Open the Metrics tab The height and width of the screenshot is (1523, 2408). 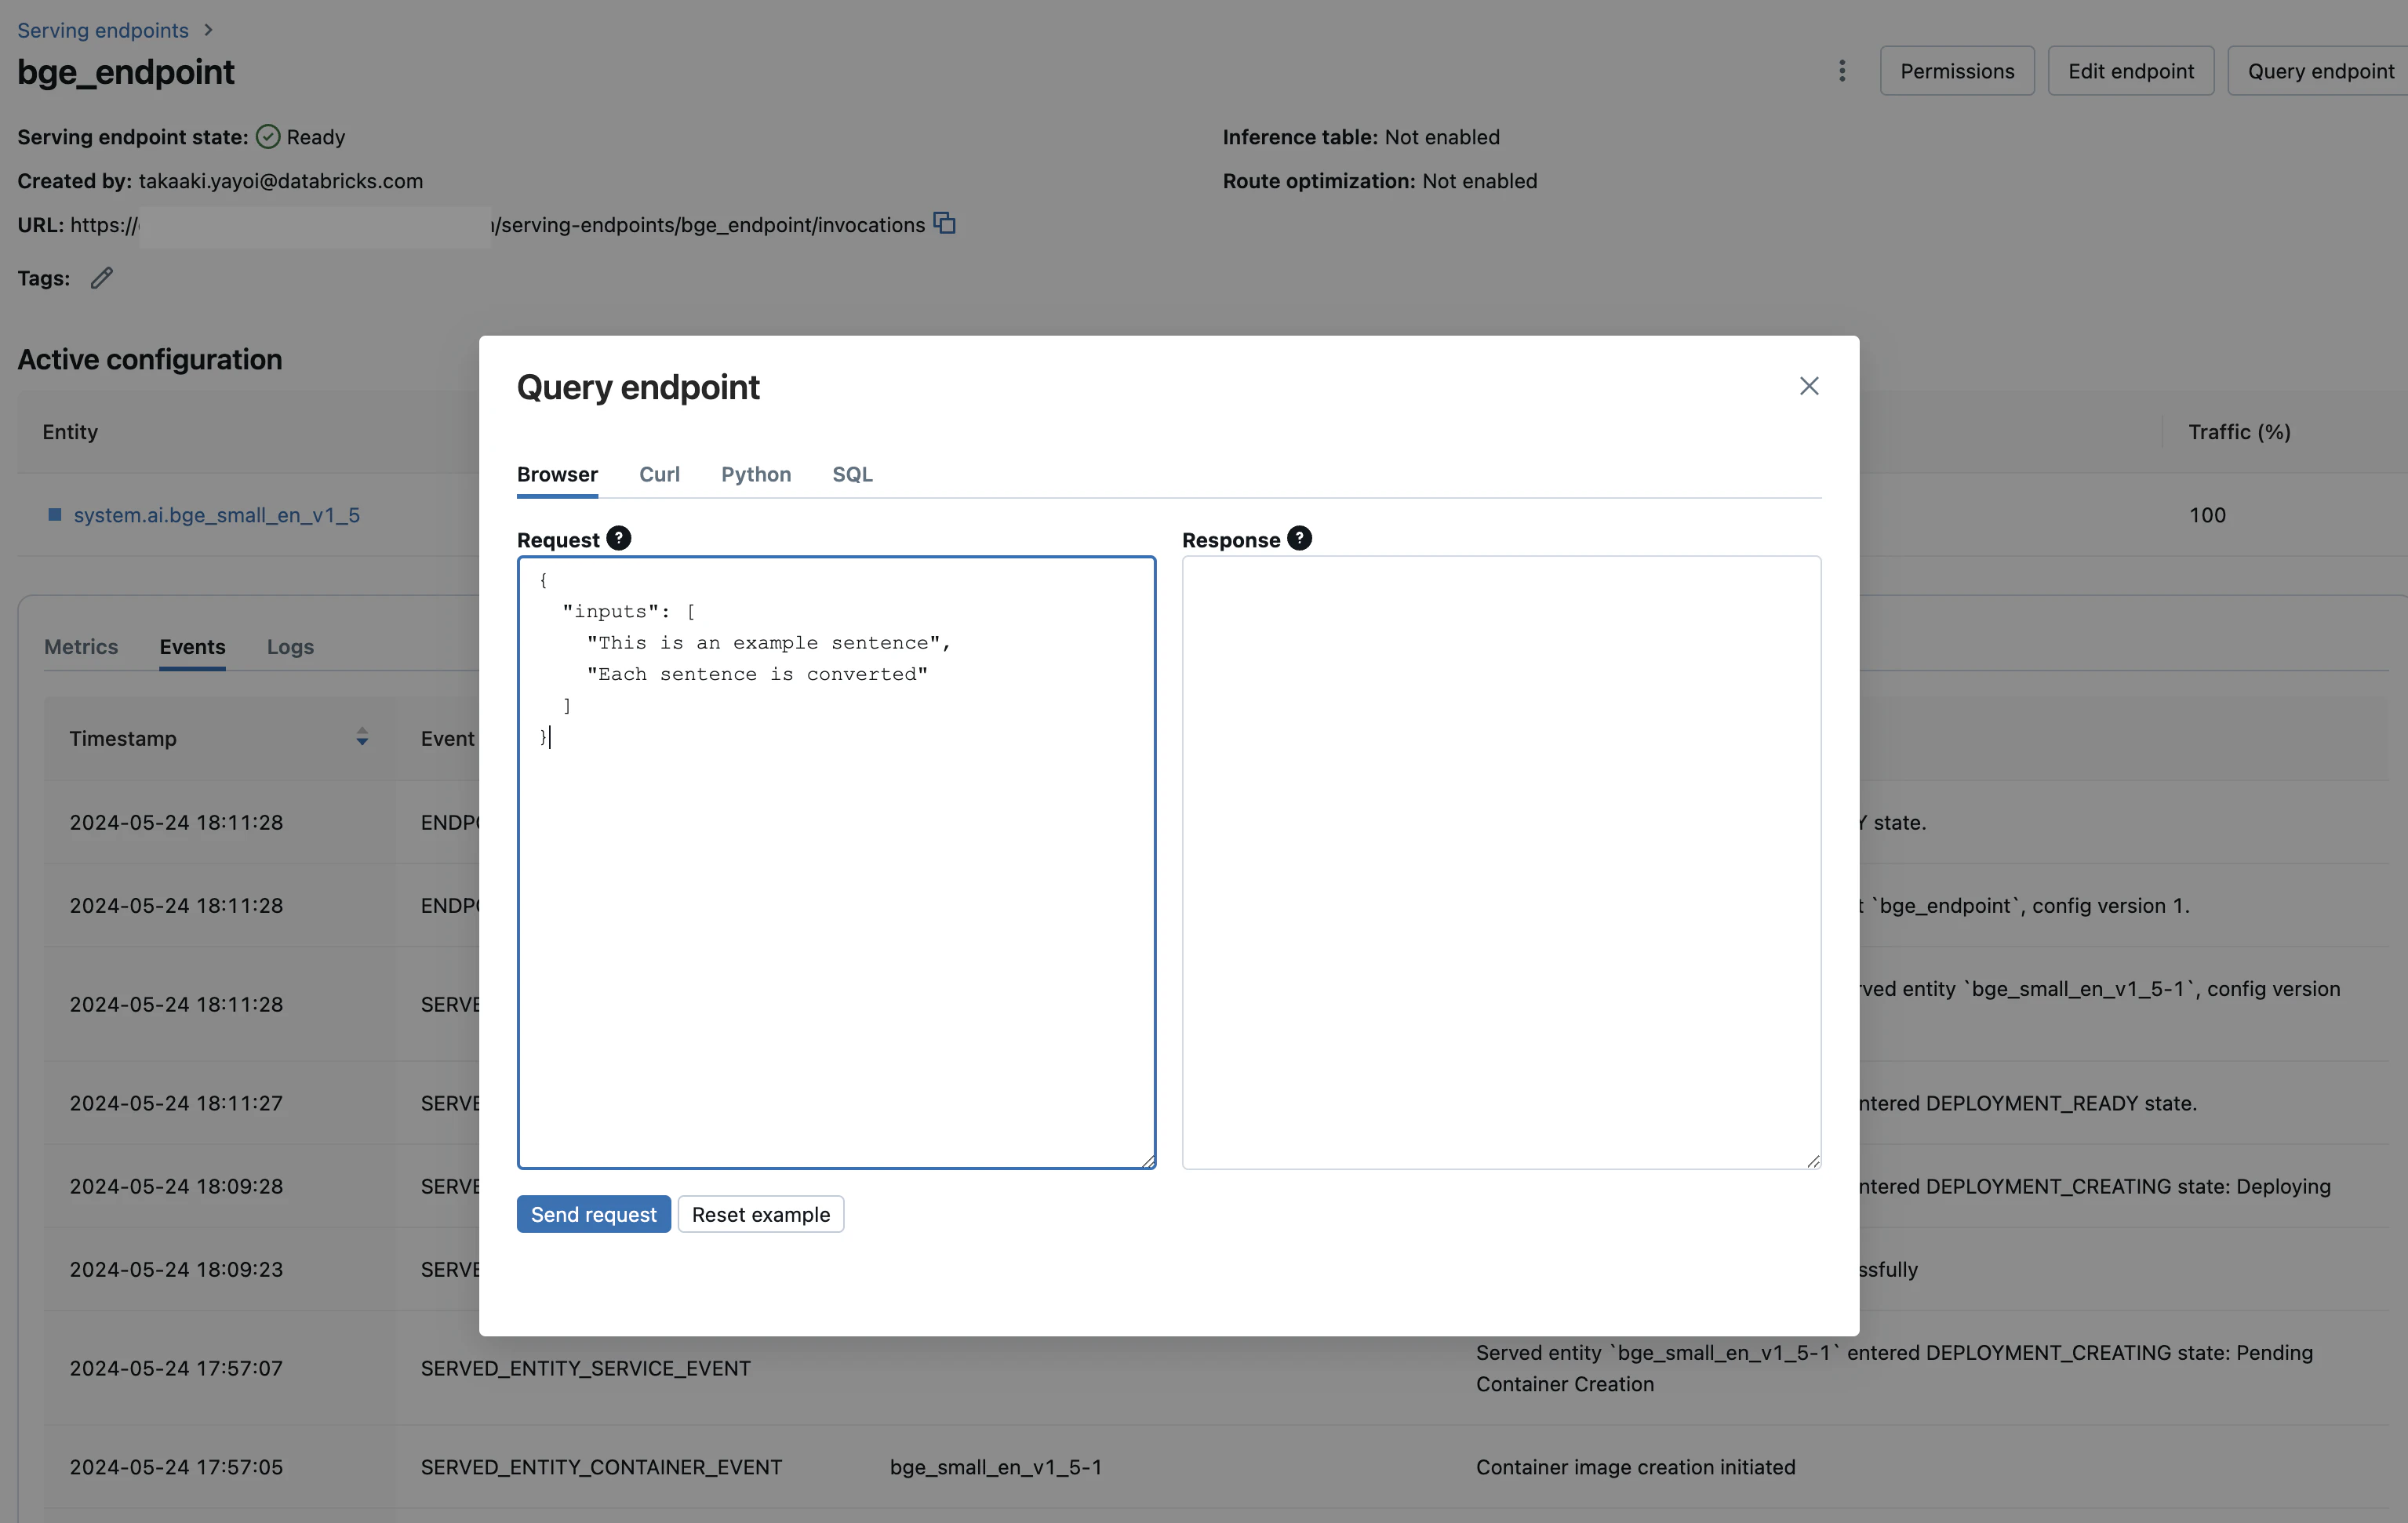tap(81, 647)
